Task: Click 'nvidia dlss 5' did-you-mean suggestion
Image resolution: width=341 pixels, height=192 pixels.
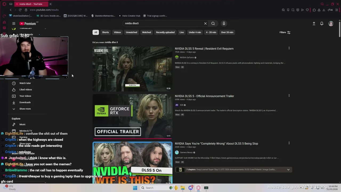Action: [111, 42]
